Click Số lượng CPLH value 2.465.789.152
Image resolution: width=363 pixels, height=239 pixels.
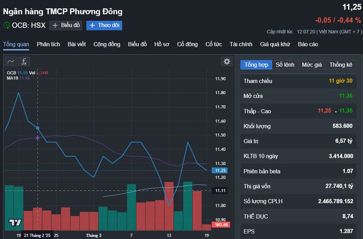click(x=335, y=201)
